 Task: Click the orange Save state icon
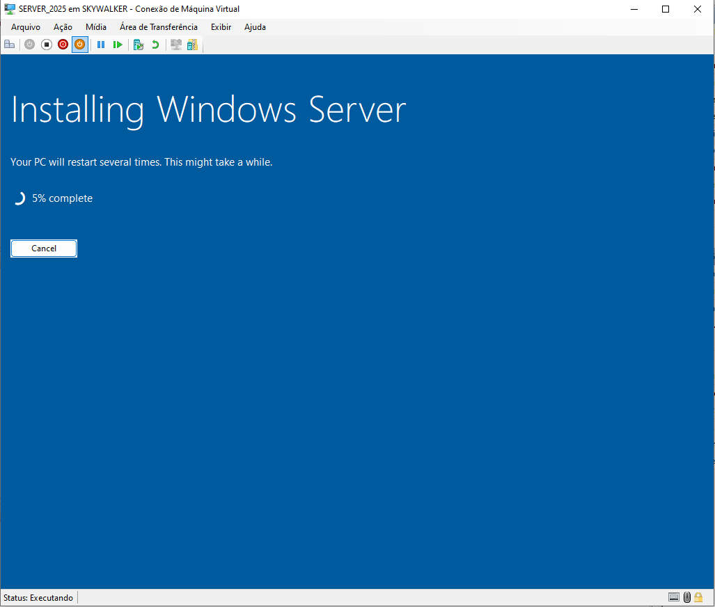(80, 45)
